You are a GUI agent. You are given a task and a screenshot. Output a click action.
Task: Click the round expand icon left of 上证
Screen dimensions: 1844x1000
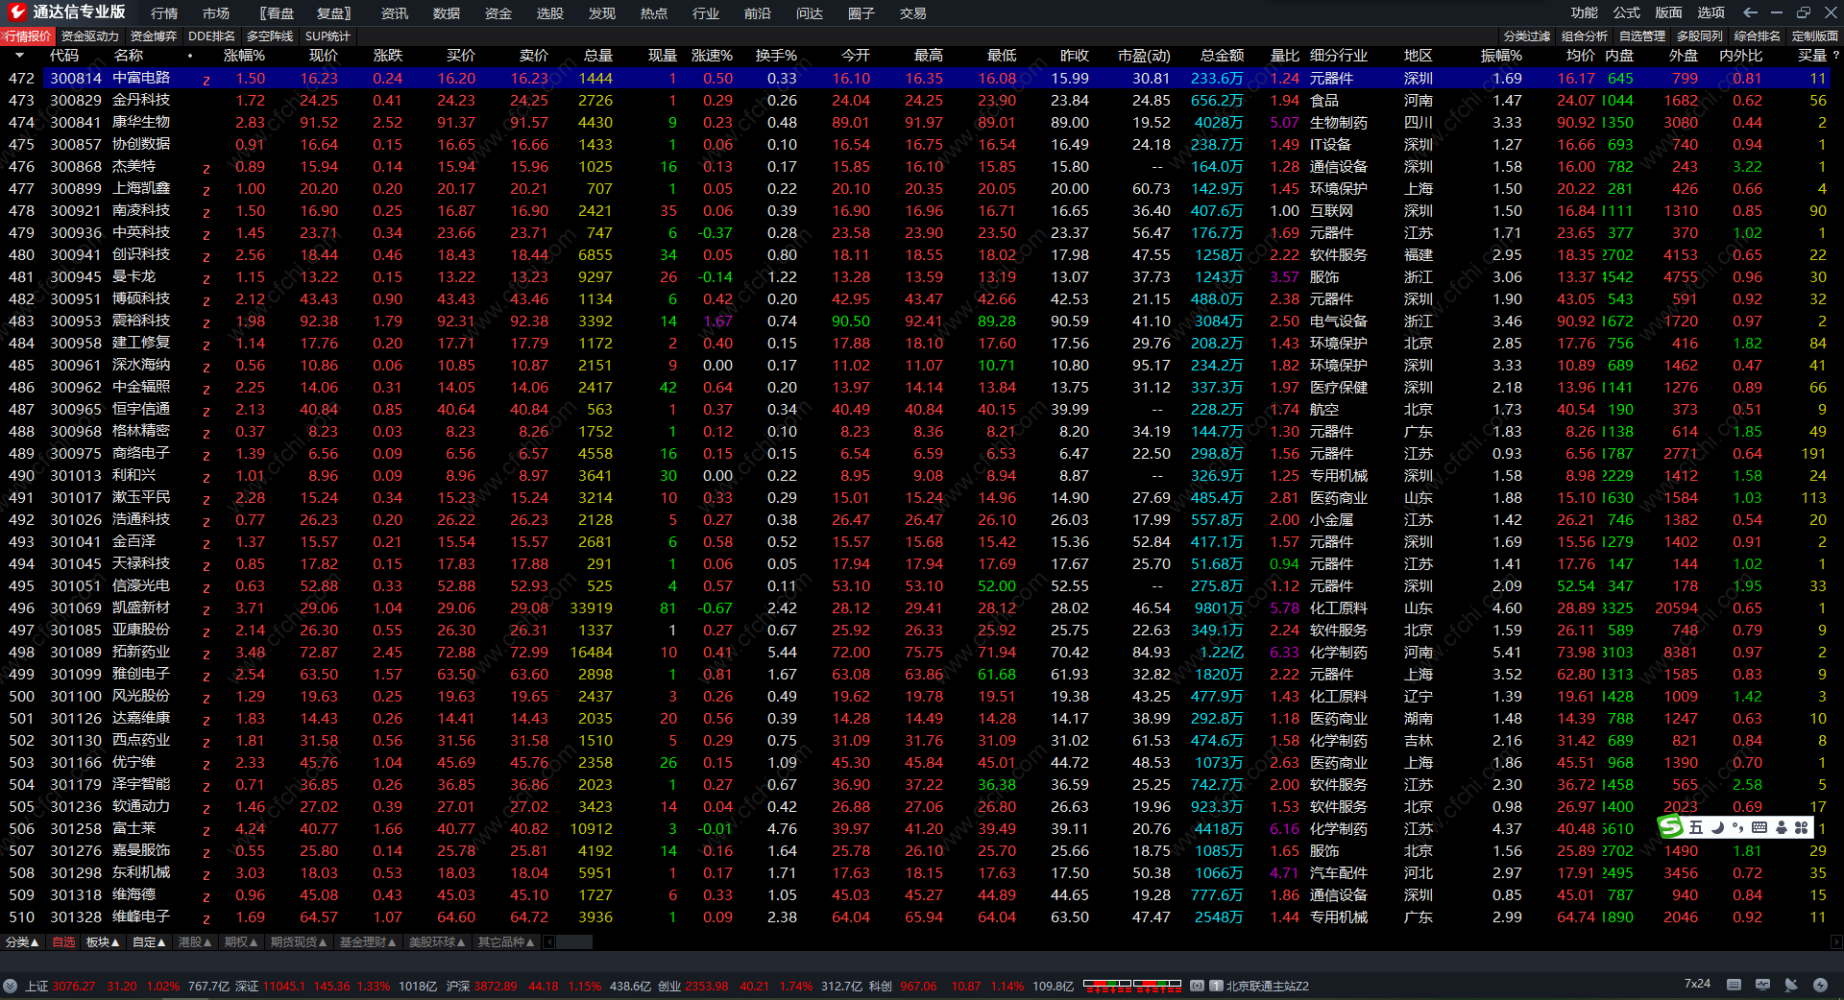(x=10, y=986)
